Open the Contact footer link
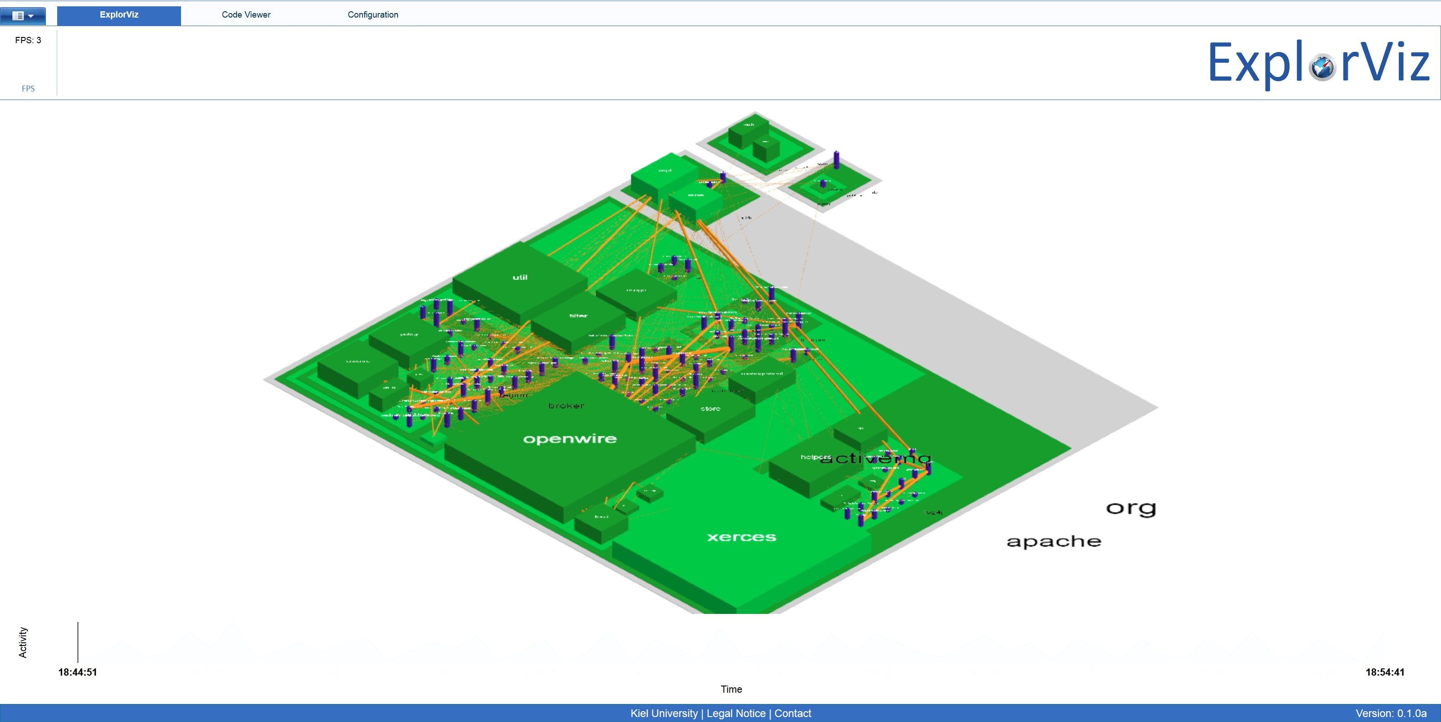1441x722 pixels. click(793, 713)
